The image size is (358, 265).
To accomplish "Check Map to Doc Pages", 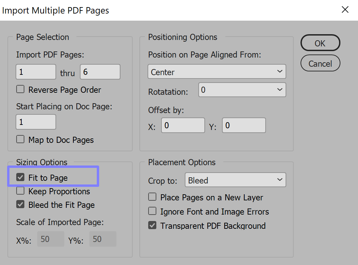I will (x=21, y=139).
